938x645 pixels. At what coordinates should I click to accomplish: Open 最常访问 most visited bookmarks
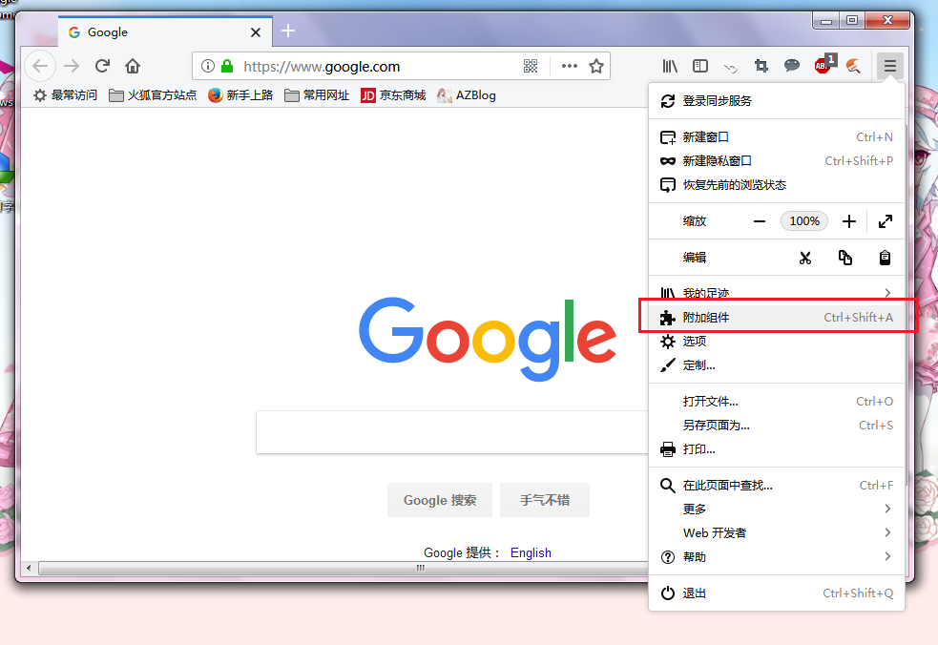(x=65, y=95)
